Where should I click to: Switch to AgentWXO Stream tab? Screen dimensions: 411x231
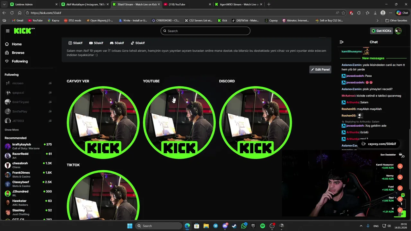pos(239,4)
